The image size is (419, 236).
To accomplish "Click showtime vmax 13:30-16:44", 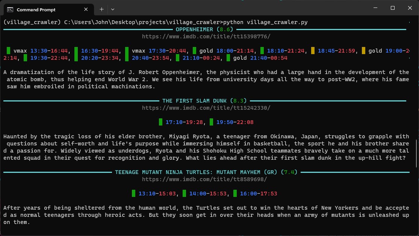I will click(41, 51).
